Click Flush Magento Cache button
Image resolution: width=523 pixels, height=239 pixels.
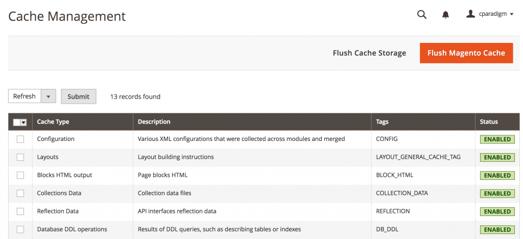466,53
